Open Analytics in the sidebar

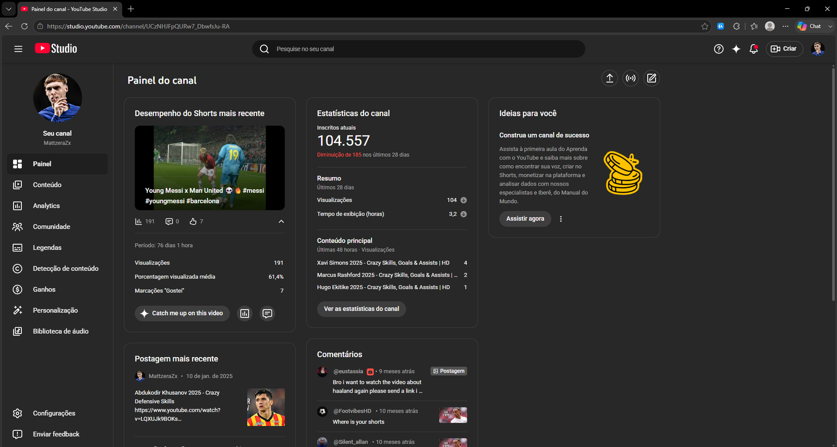[58, 205]
